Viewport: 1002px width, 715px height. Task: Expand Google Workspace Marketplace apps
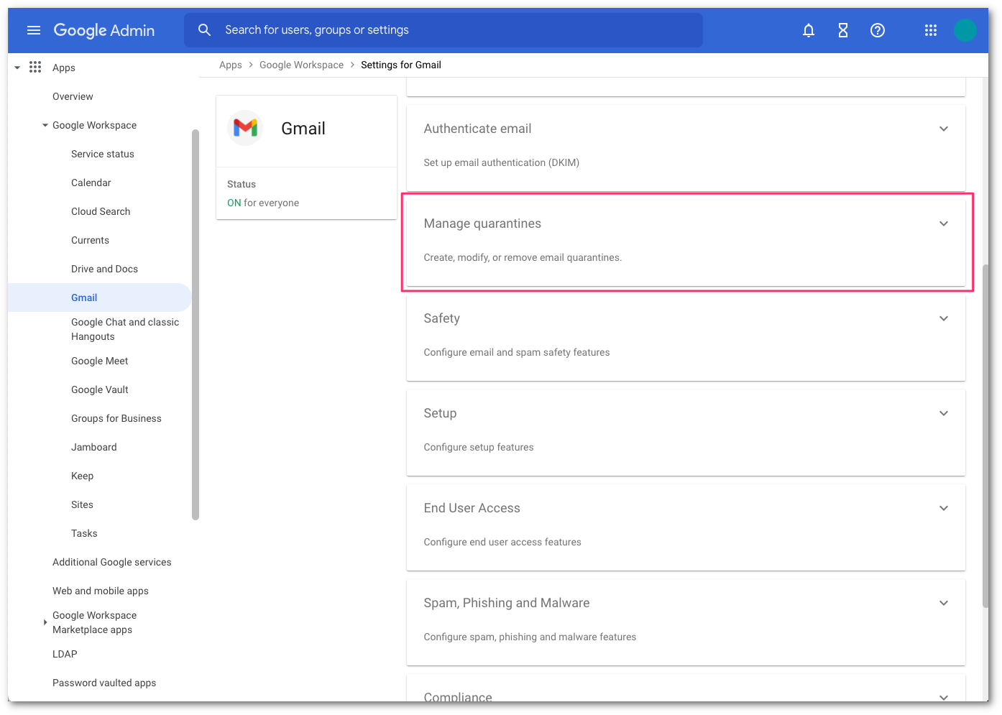45,622
